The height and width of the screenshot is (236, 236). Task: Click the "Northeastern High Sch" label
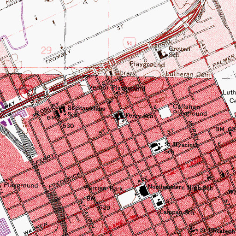click(180, 187)
